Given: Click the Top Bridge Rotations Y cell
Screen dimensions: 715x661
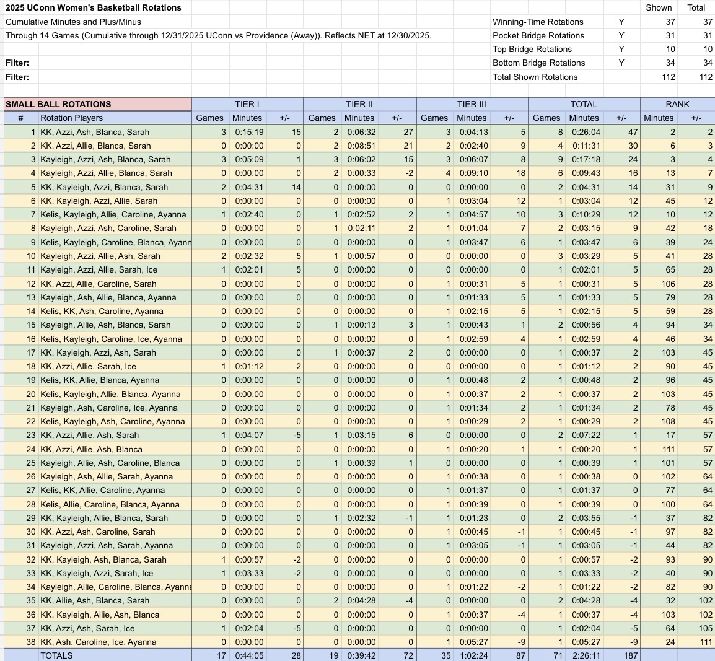Looking at the screenshot, I should (x=621, y=49).
